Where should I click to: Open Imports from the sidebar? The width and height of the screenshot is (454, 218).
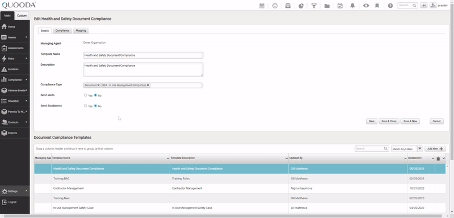pyautogui.click(x=15, y=133)
